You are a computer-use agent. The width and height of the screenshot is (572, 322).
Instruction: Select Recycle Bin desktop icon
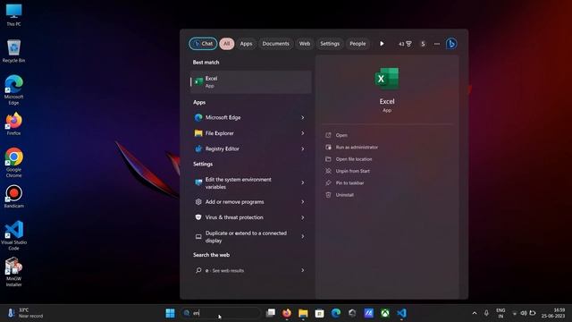pos(14,51)
